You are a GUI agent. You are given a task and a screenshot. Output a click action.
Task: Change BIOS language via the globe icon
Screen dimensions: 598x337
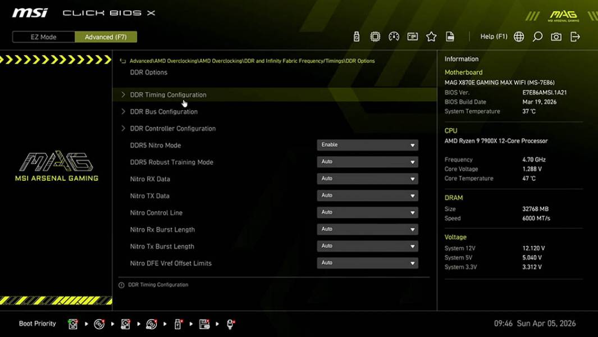pyautogui.click(x=519, y=36)
